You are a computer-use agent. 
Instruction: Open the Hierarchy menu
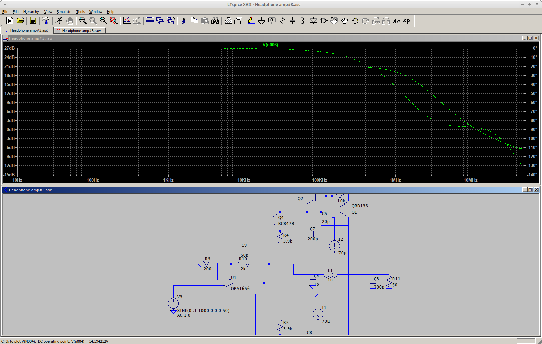point(31,12)
